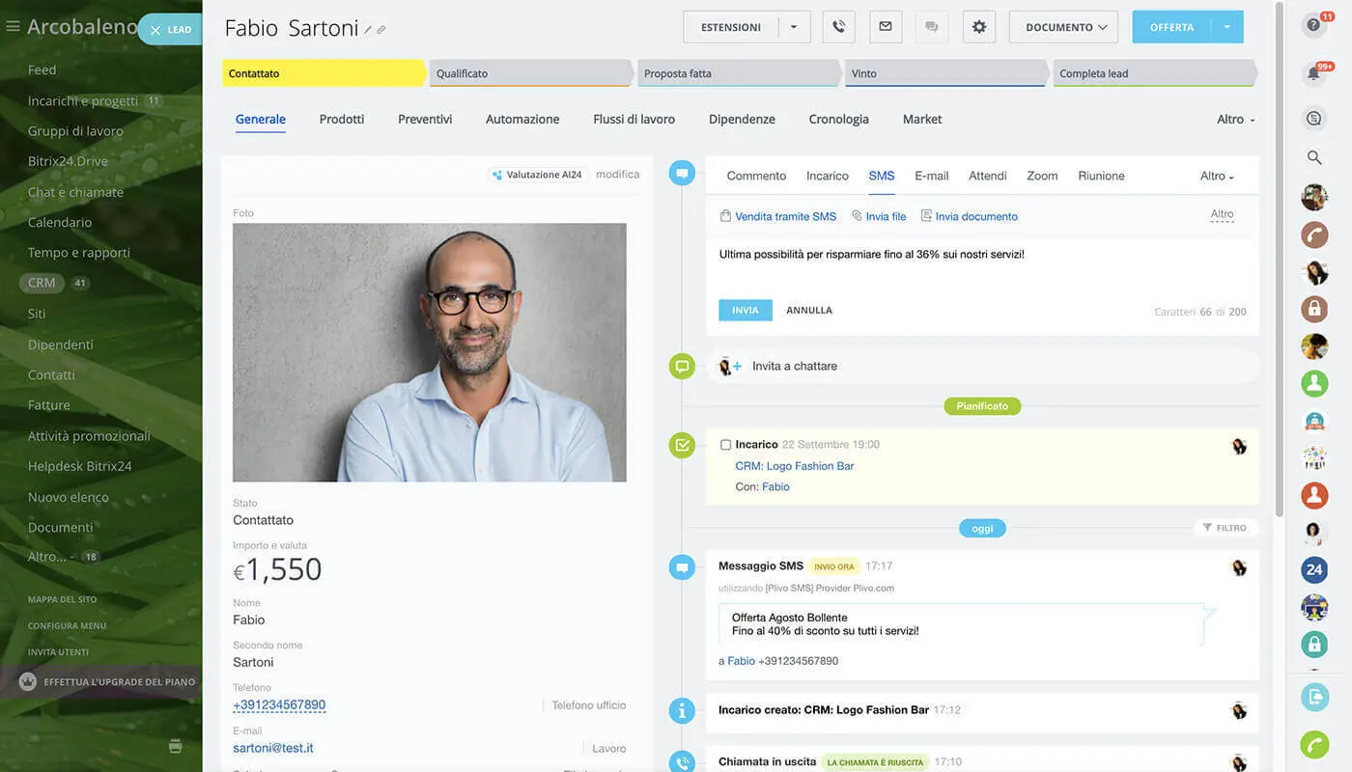Click the OFFERTA button

(1172, 27)
